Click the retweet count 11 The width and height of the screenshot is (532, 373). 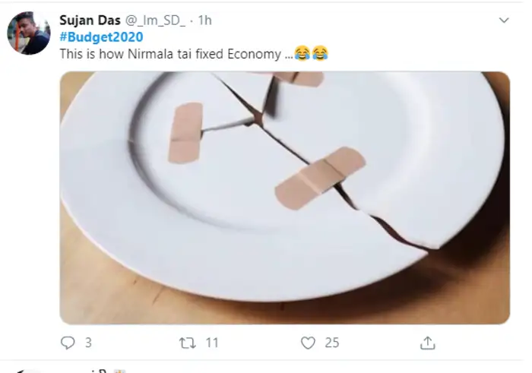click(x=211, y=343)
